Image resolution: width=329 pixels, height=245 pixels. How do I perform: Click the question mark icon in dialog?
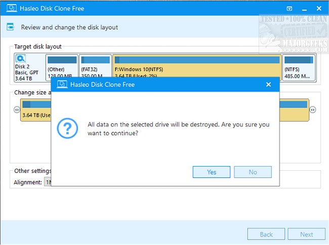click(x=67, y=128)
